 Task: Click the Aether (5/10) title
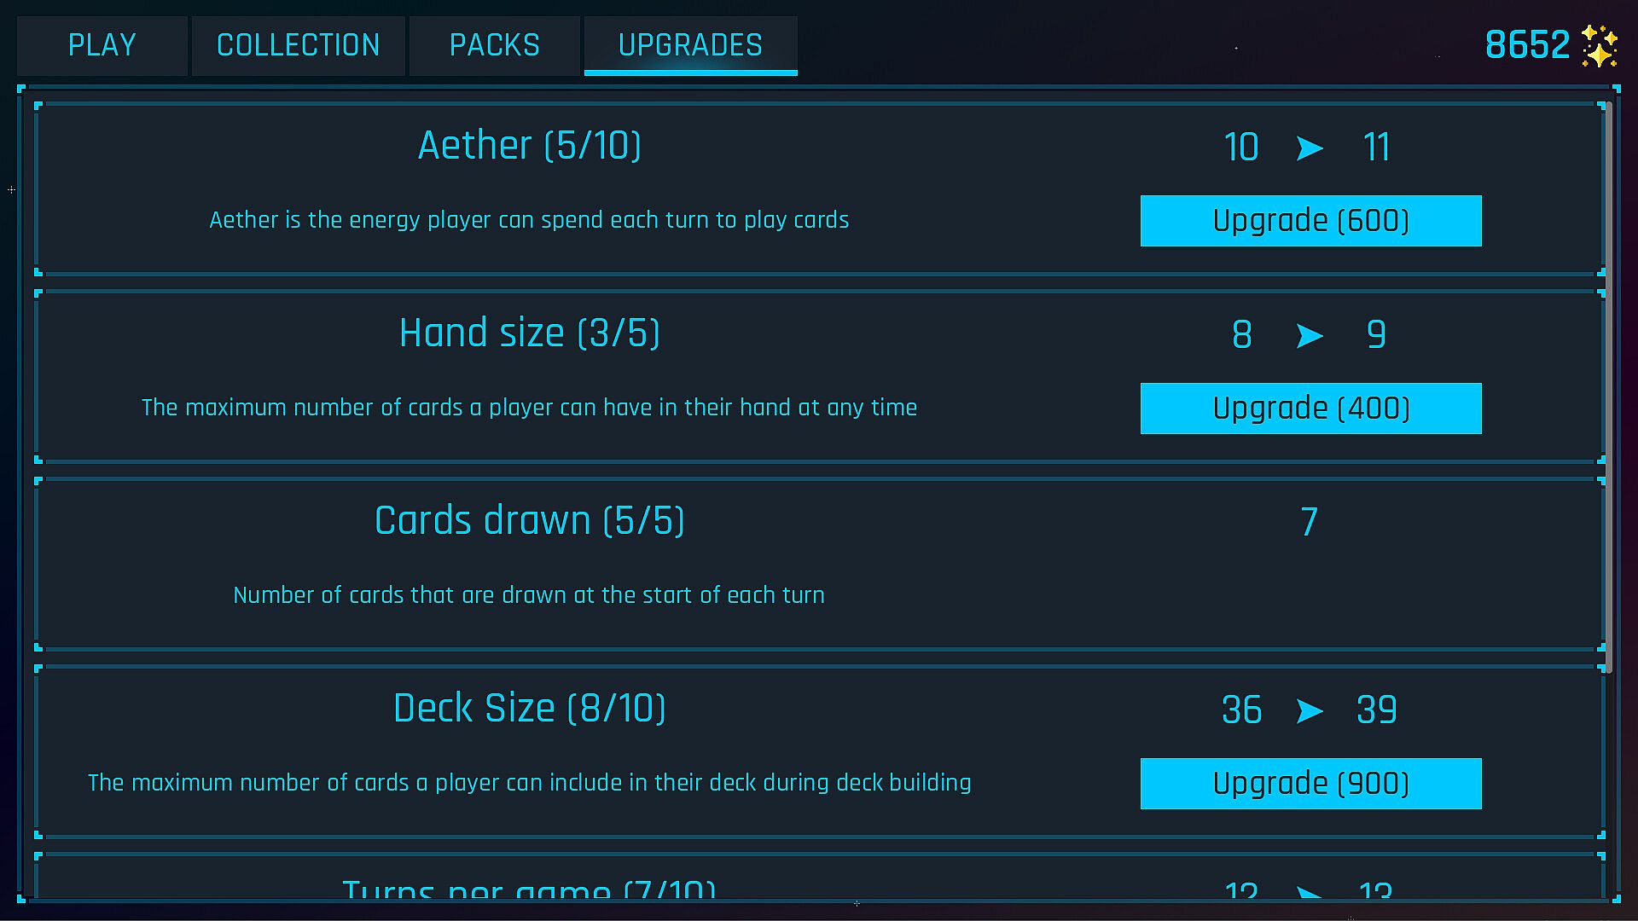[x=529, y=146]
